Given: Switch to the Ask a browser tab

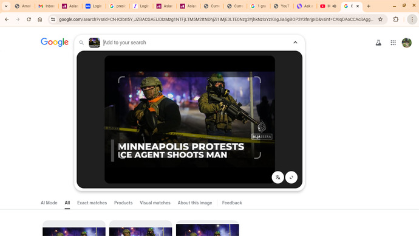Looking at the screenshot, I should point(305,6).
